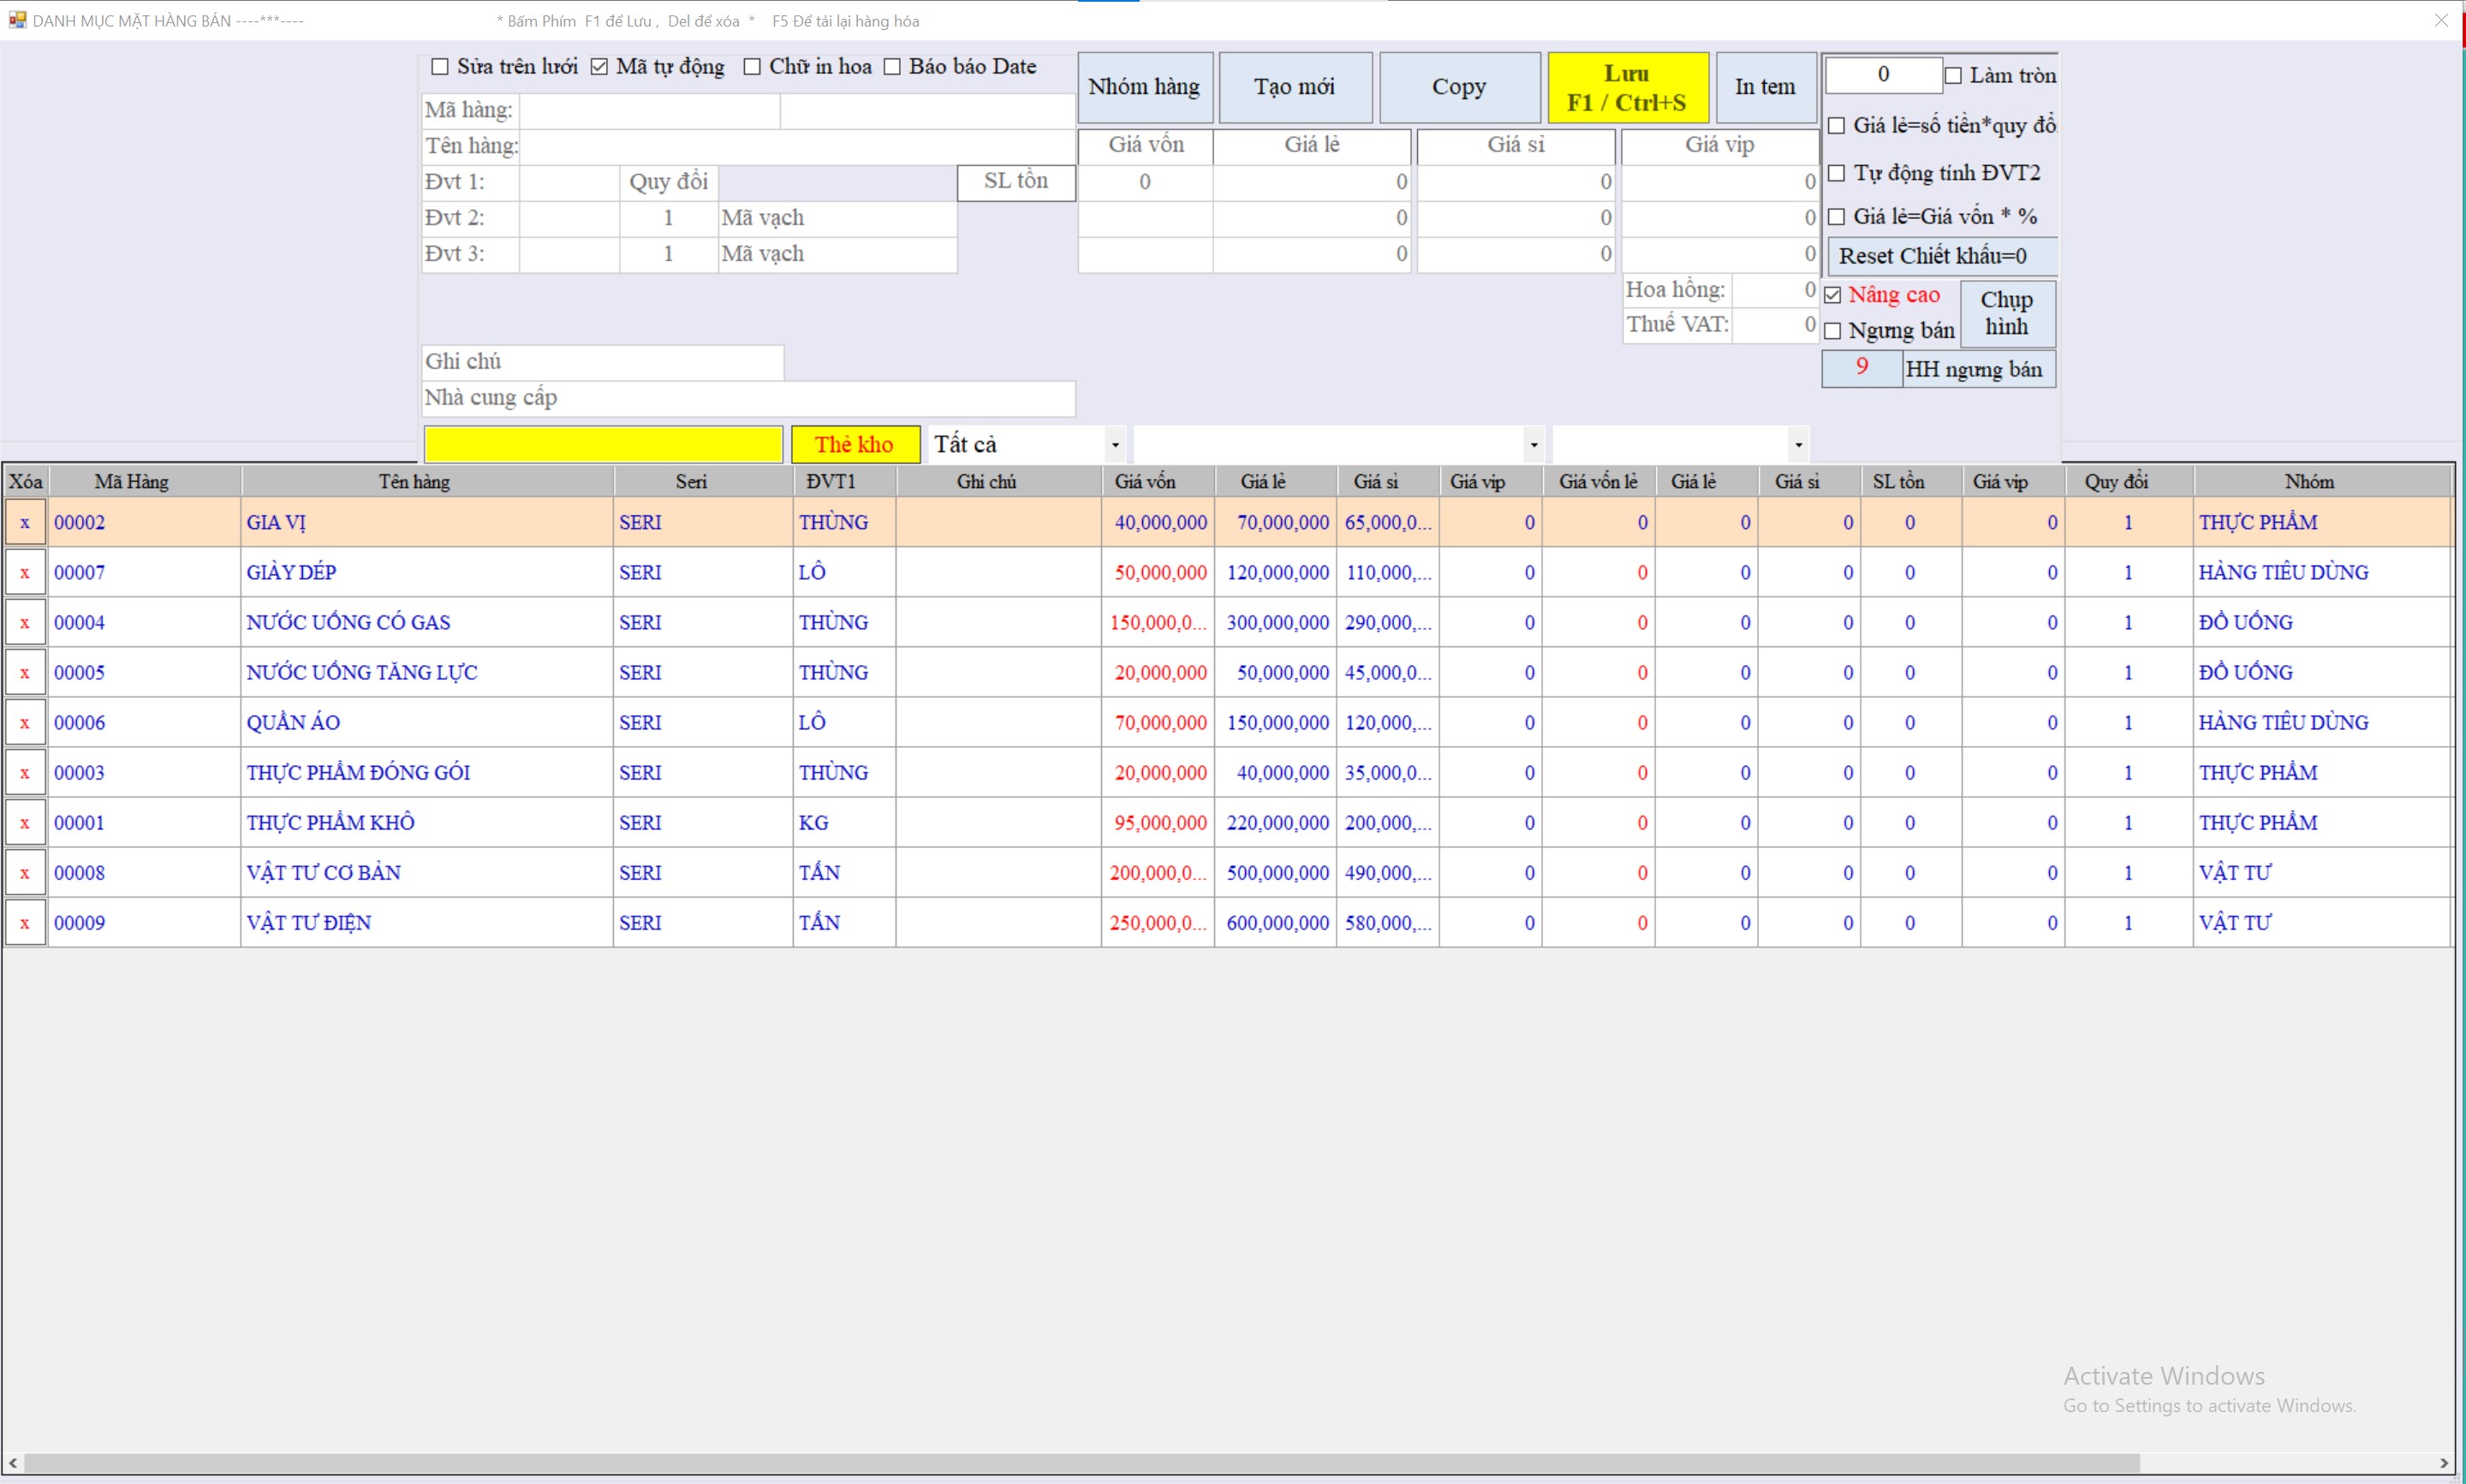Click the Tên hàng input field

pos(797,146)
